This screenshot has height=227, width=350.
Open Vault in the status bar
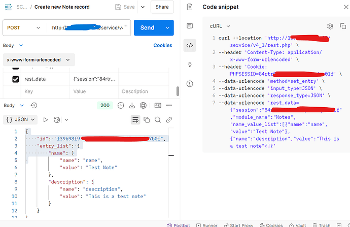[x=298, y=225]
